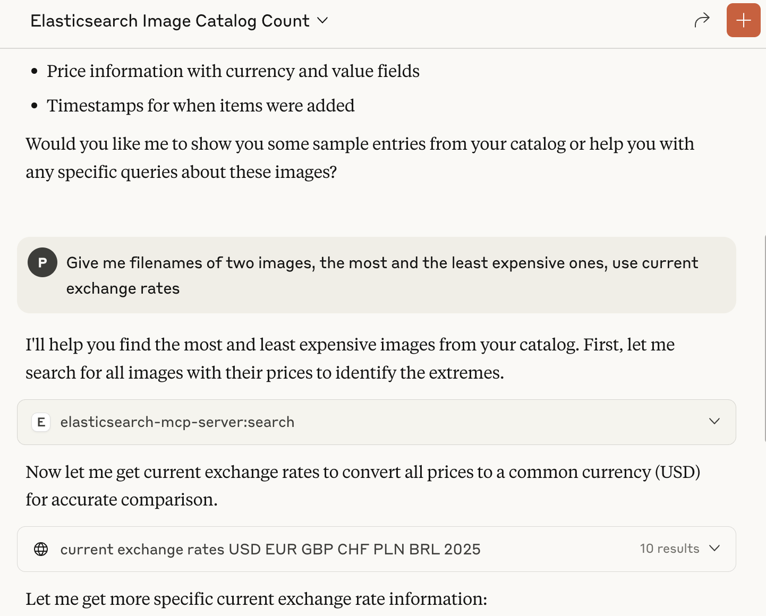Click the share conversation arrow icon
The image size is (766, 616).
click(702, 21)
